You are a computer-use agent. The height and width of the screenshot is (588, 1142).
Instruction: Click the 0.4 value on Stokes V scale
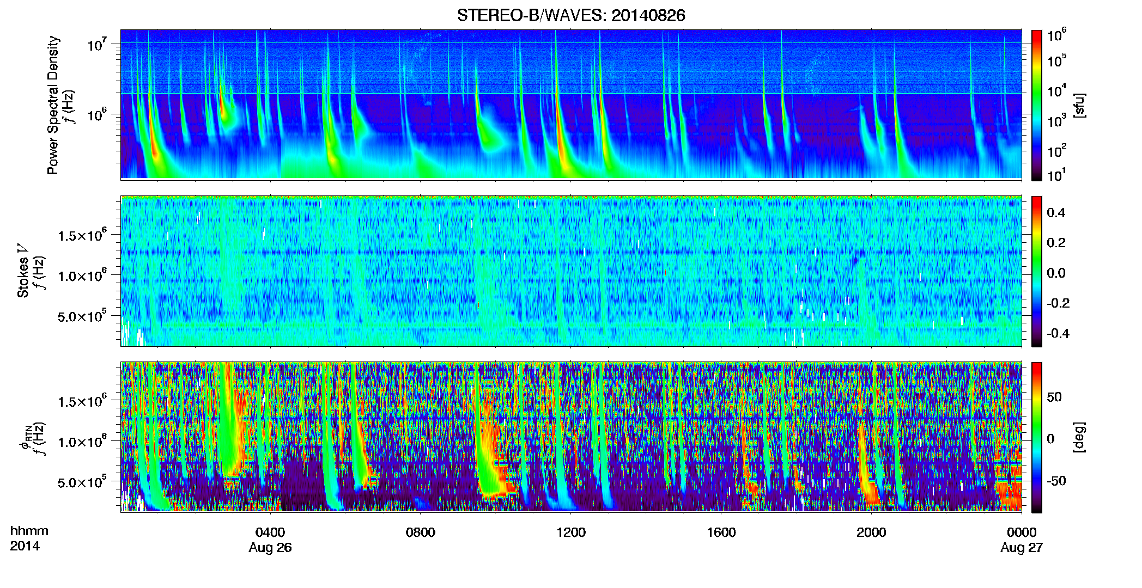(x=1056, y=212)
